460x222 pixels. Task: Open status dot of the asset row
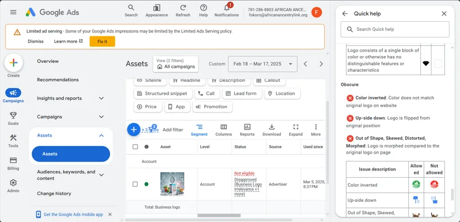[x=146, y=184]
